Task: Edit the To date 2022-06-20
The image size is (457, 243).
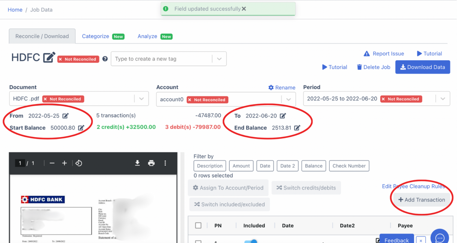Action: 283,116
